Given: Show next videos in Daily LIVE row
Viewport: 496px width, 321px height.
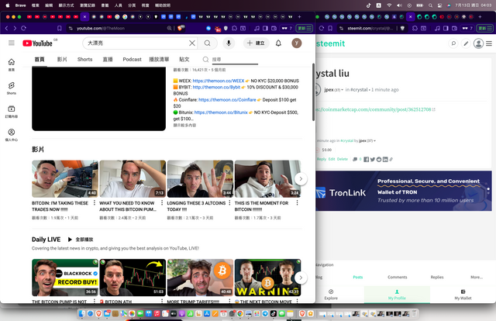Looking at the screenshot, I should (x=301, y=278).
